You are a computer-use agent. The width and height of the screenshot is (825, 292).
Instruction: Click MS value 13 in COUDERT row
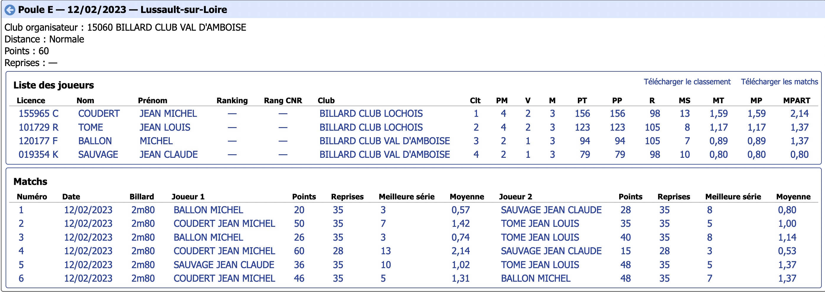pyautogui.click(x=685, y=114)
